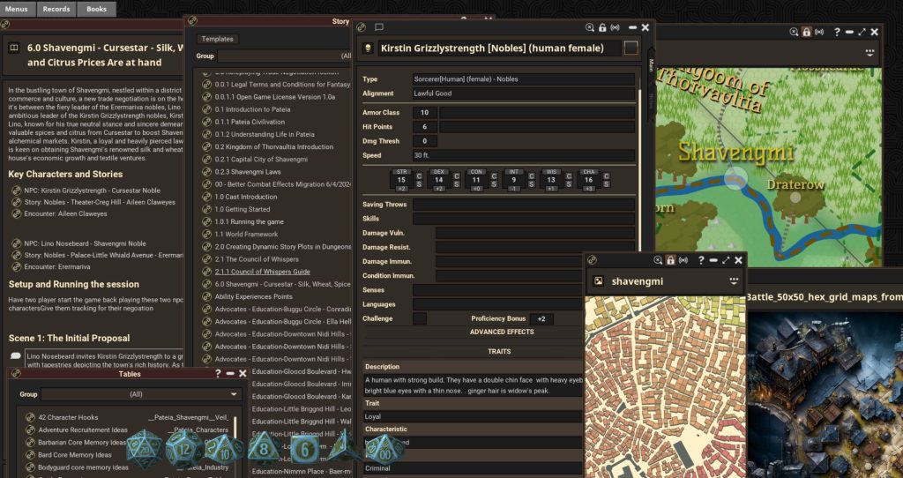Click the Armor Class value field
Viewport: 903px width, 478px height.
tap(424, 113)
